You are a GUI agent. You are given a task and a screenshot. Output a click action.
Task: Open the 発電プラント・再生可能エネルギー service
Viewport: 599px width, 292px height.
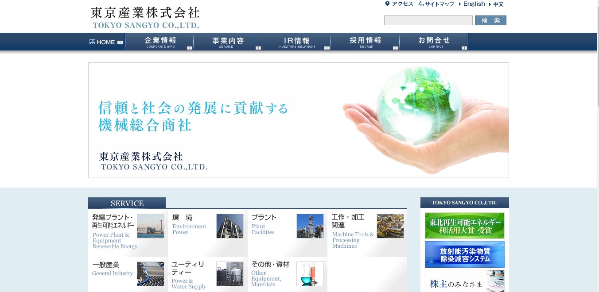[128, 233]
